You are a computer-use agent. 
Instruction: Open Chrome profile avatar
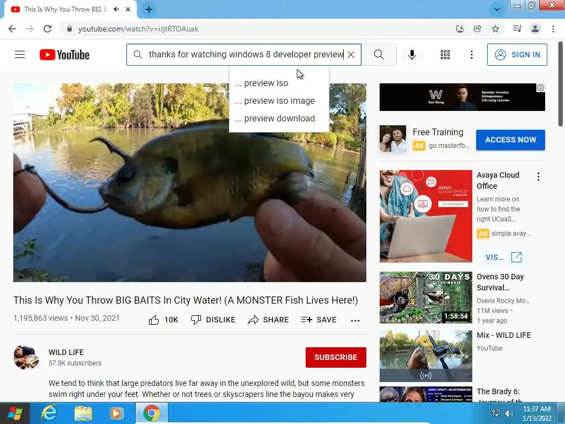tap(535, 29)
